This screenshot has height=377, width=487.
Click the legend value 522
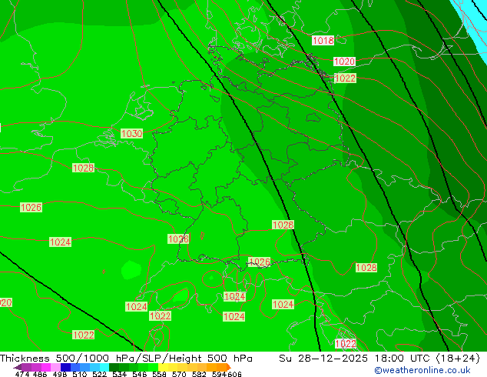(x=99, y=374)
